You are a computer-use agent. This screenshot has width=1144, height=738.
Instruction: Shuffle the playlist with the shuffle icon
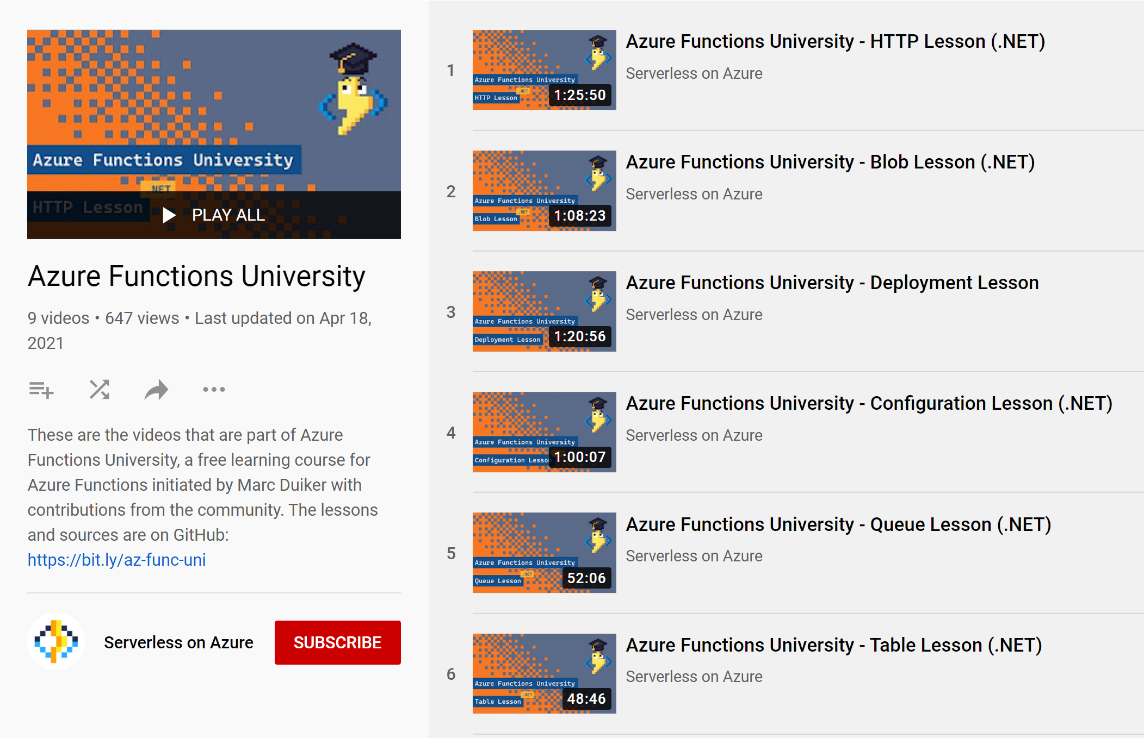pos(100,390)
